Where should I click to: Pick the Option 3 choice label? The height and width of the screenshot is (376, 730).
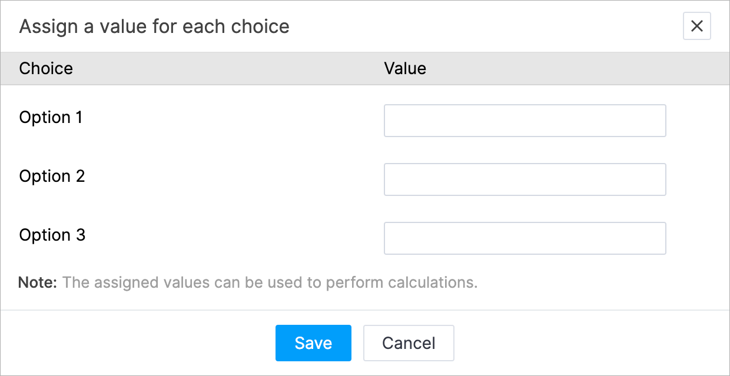[x=52, y=235]
